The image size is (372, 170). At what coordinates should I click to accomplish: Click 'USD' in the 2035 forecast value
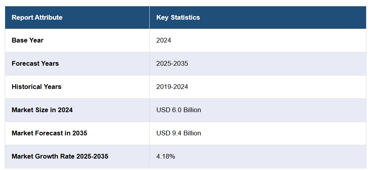162,133
